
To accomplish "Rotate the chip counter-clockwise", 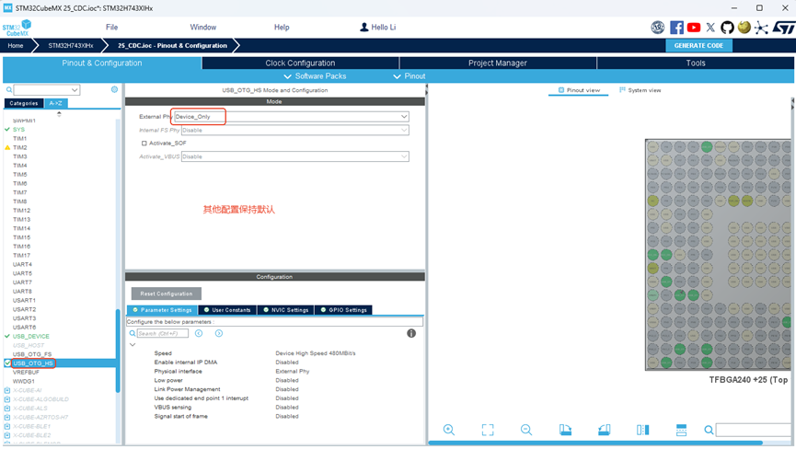I will point(604,430).
